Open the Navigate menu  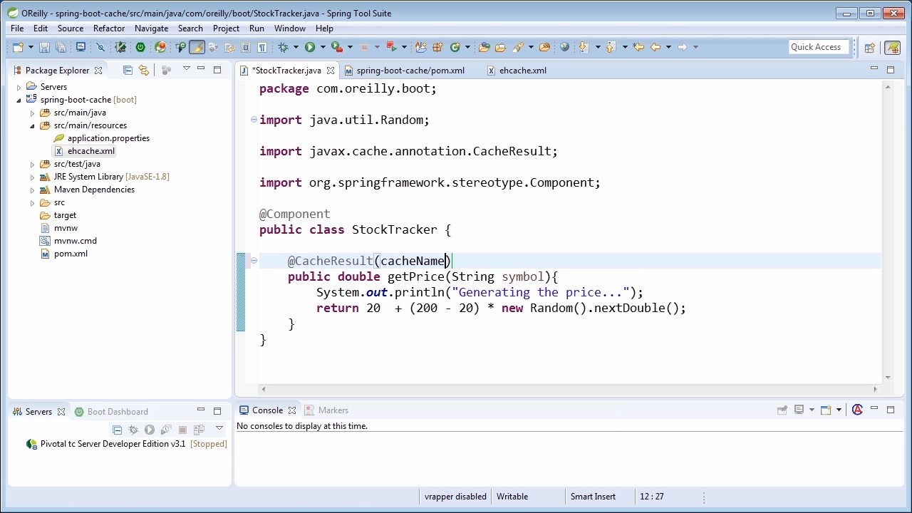(x=152, y=28)
